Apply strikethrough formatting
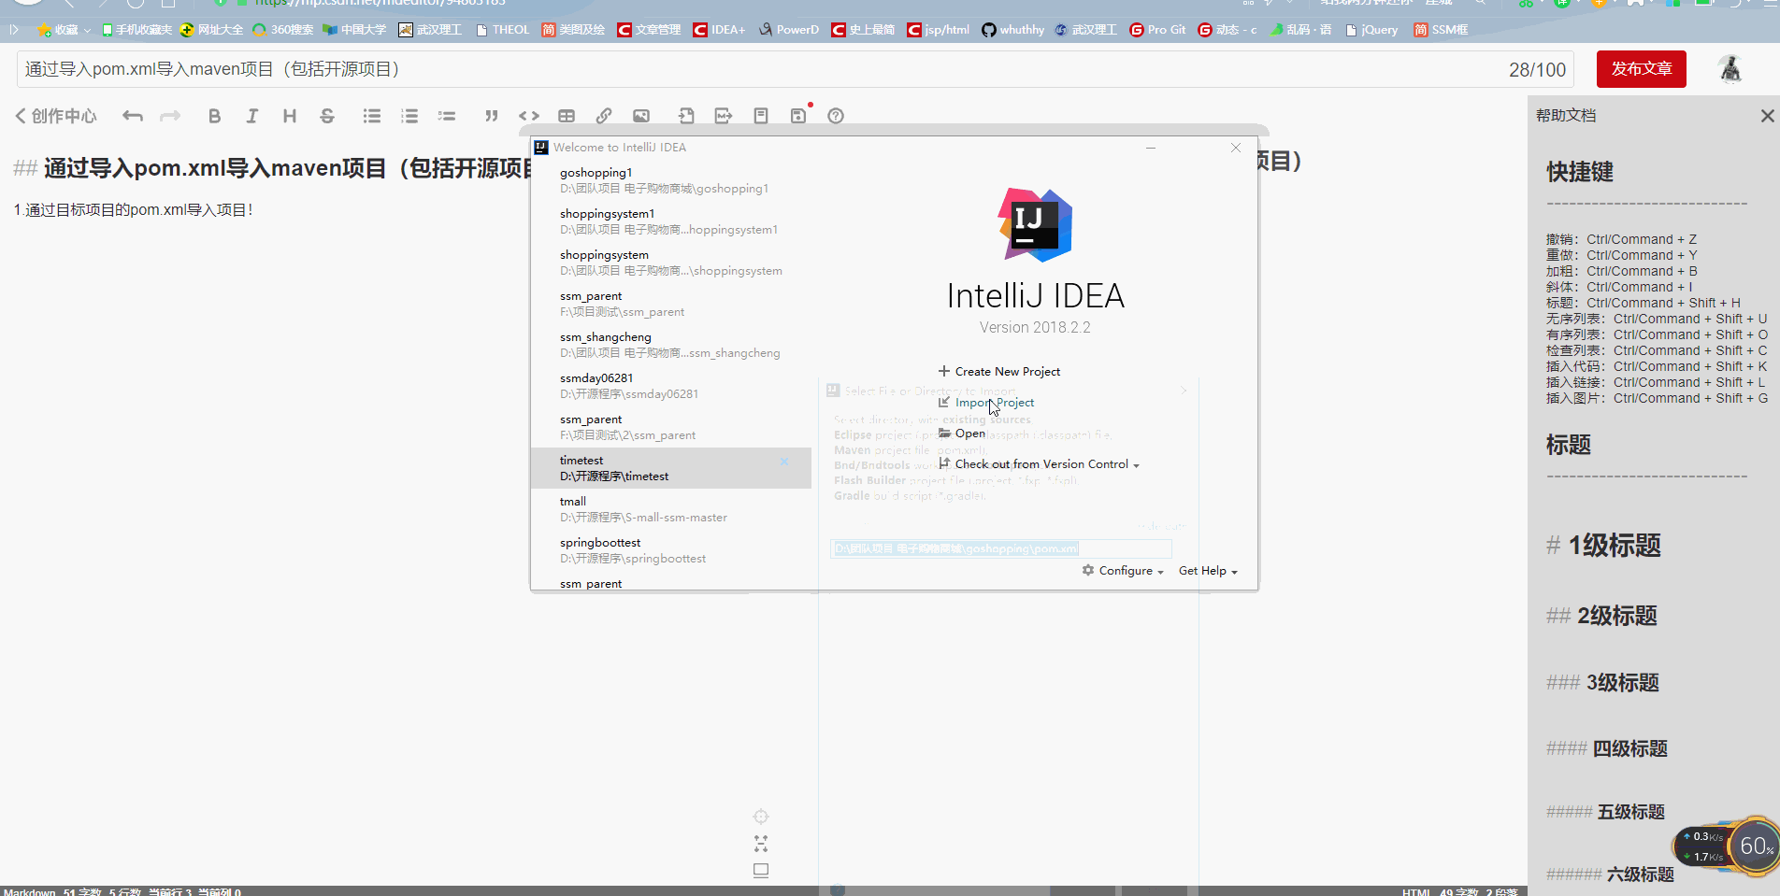This screenshot has height=896, width=1780. pos(326,116)
